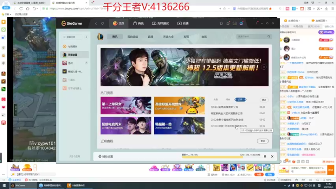Select the grayed 三国杀 sidebar entry
The image size is (336, 189).
[75, 80]
